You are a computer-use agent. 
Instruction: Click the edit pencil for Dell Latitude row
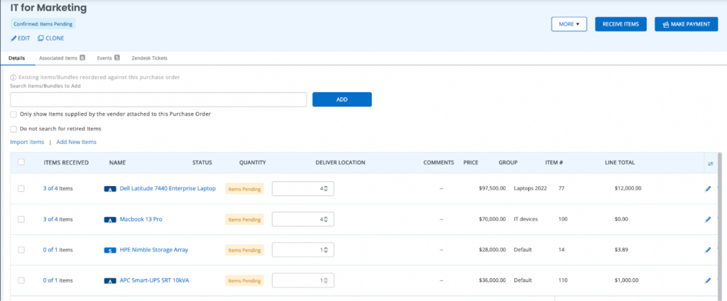(x=708, y=189)
